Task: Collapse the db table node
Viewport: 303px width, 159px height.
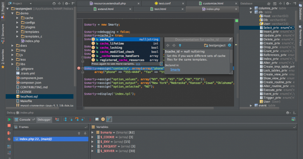Action: point(251,12)
